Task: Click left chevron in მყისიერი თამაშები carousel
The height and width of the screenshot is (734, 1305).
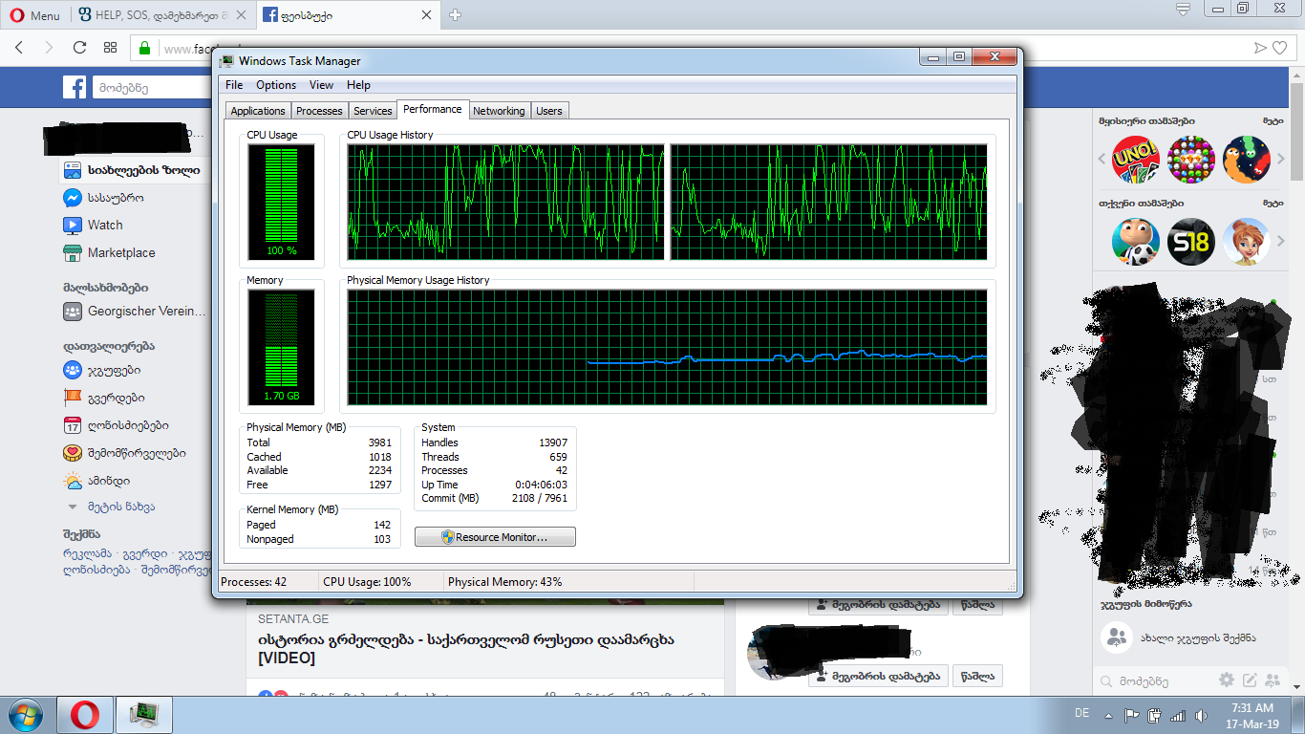Action: [x=1102, y=160]
